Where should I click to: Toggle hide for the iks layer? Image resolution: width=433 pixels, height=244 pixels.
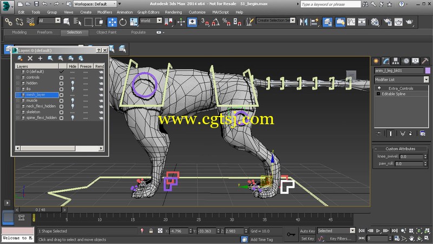tap(73, 89)
